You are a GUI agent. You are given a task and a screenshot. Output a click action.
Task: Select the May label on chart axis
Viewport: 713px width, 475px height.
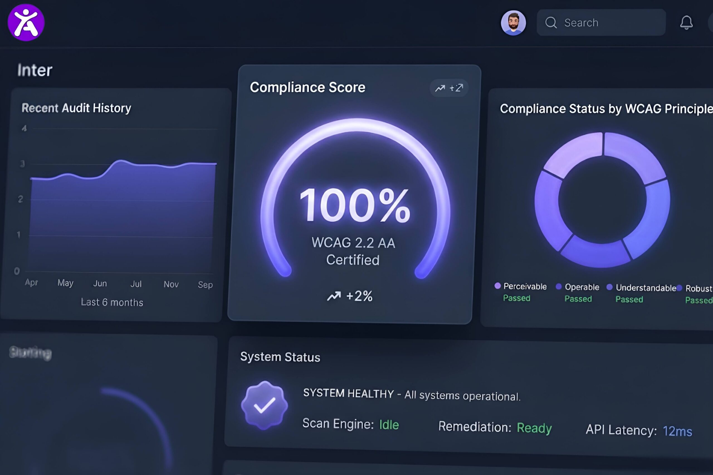coord(65,283)
